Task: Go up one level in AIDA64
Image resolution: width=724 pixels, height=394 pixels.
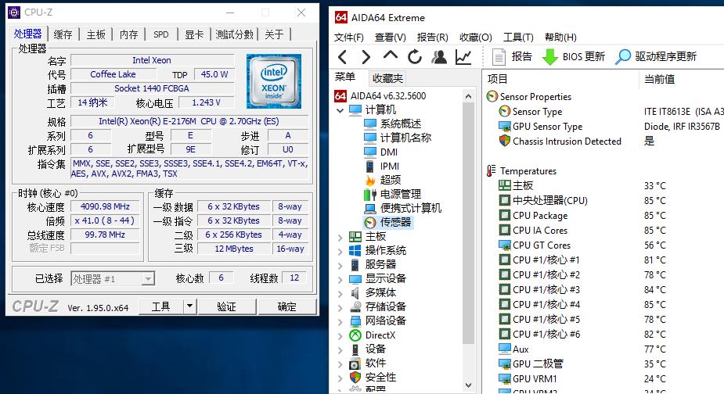Action: 390,56
